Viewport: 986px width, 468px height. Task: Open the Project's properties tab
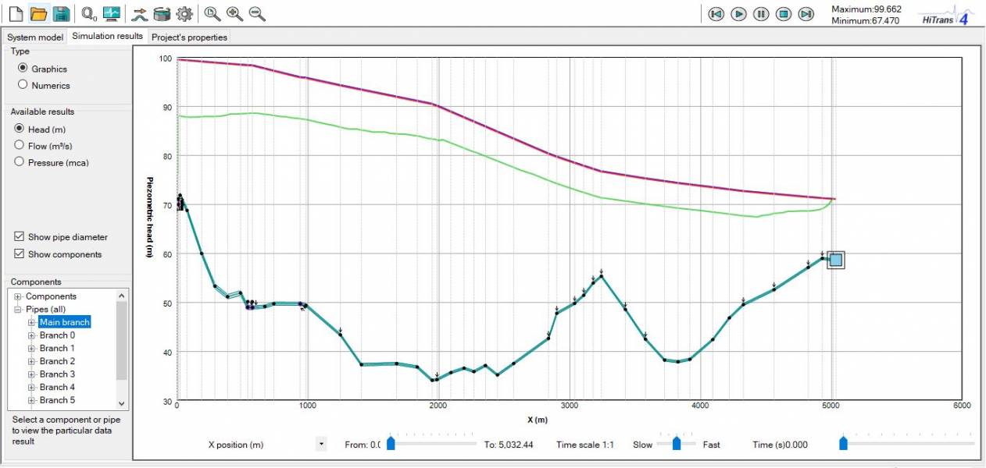coord(189,37)
